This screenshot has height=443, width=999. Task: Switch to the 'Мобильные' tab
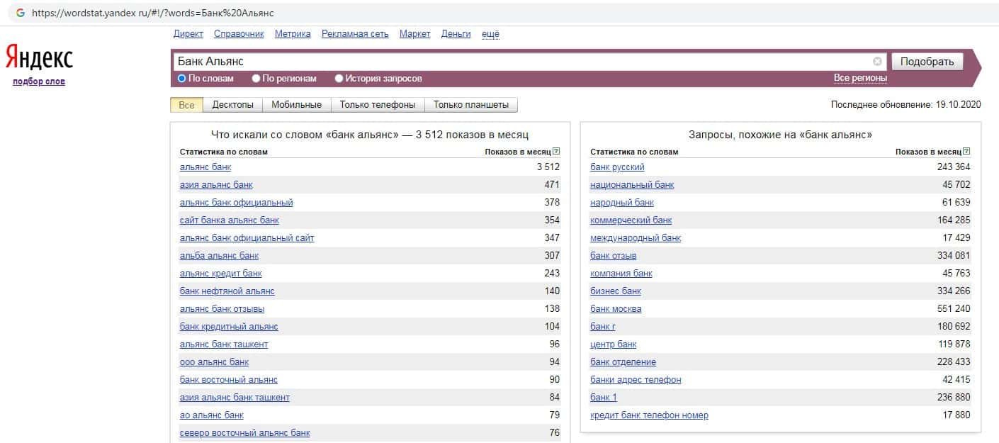(296, 105)
